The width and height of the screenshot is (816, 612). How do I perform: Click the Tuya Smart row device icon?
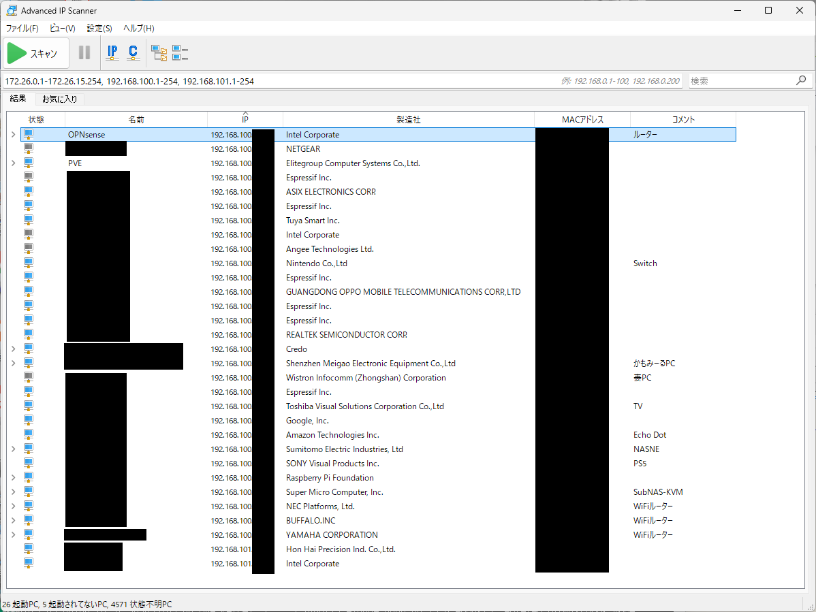(x=29, y=221)
